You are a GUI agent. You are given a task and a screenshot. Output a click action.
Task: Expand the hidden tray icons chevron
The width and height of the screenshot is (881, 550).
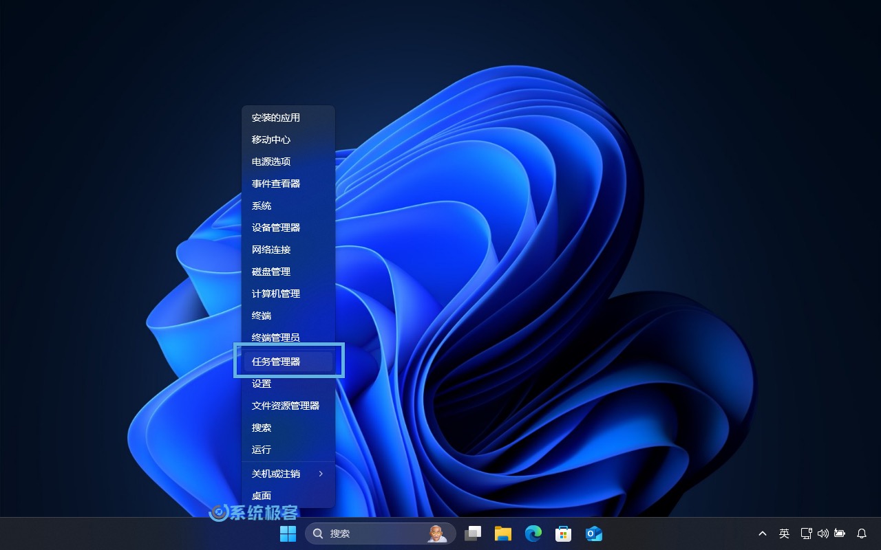pos(763,533)
